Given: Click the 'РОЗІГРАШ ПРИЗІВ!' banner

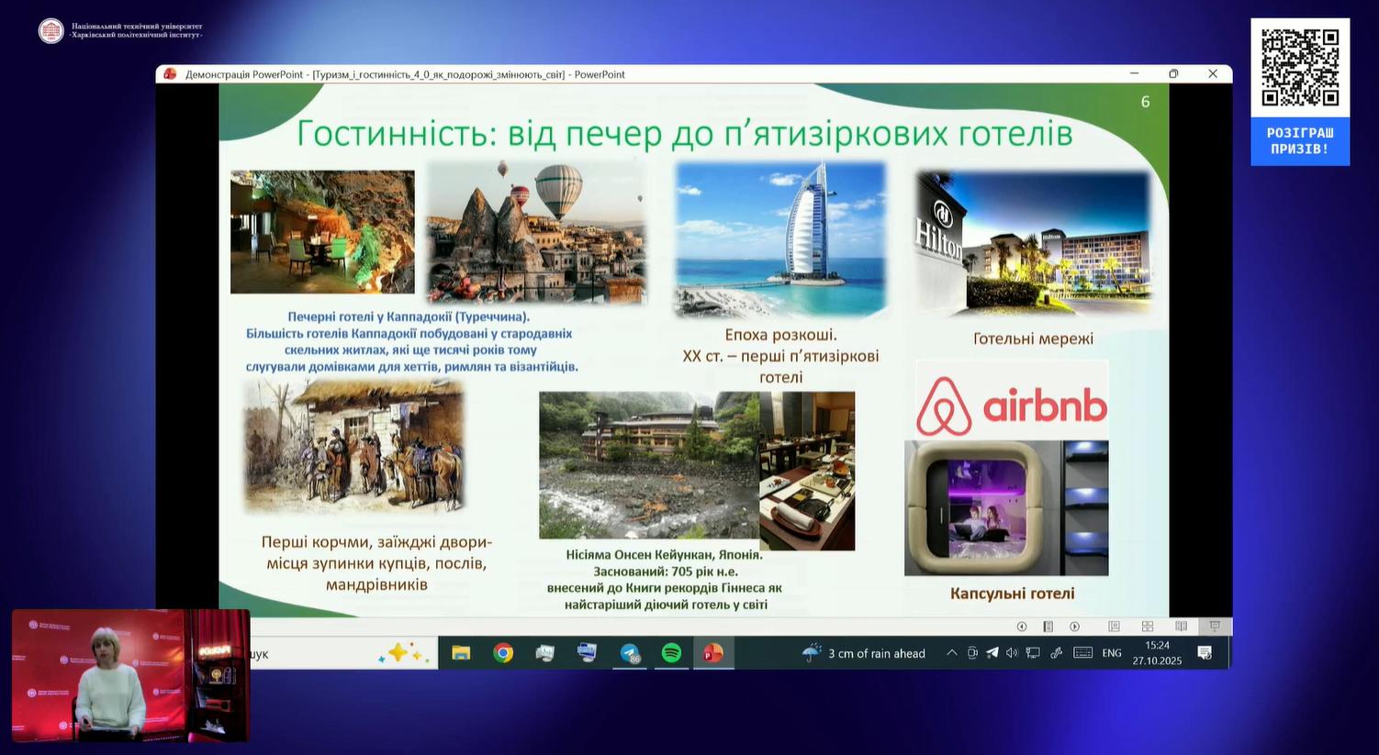Looking at the screenshot, I should click(x=1300, y=140).
